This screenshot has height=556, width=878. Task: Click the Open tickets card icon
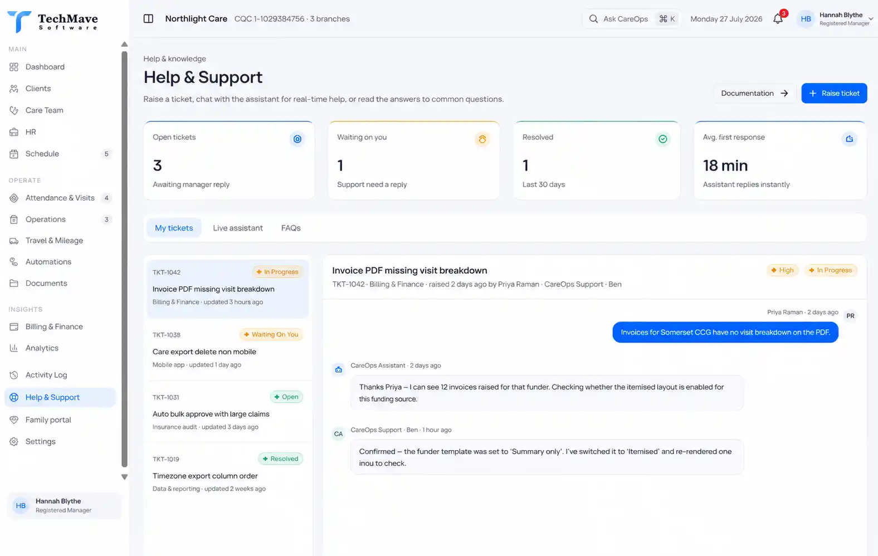pos(297,139)
